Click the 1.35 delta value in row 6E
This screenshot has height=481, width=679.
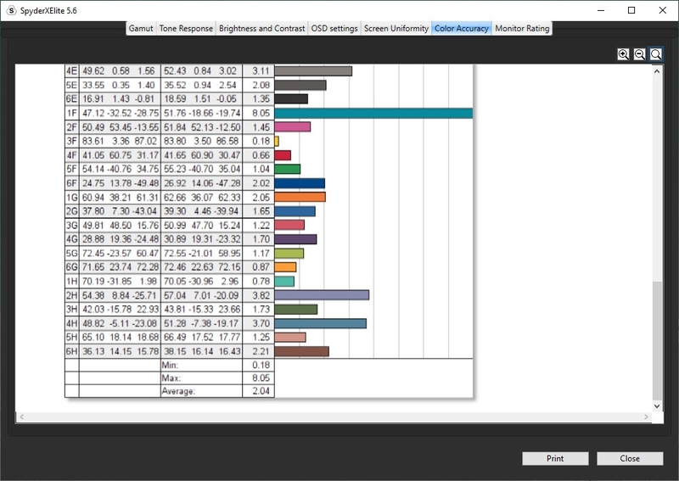pyautogui.click(x=261, y=99)
